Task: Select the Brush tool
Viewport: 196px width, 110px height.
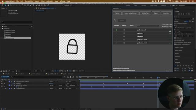Action: [x=37, y=5]
